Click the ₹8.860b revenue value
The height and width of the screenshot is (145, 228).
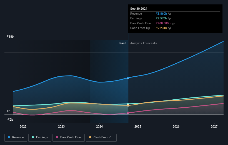(161, 14)
